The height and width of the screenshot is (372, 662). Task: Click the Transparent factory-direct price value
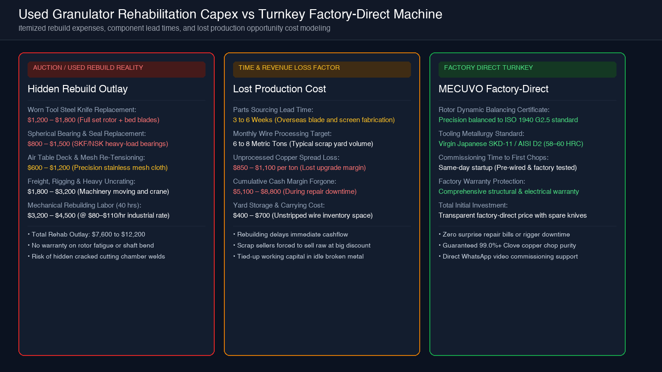pyautogui.click(x=513, y=215)
